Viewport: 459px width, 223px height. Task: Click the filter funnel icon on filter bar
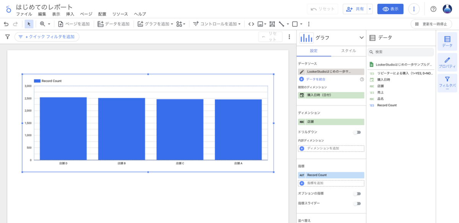click(7, 37)
